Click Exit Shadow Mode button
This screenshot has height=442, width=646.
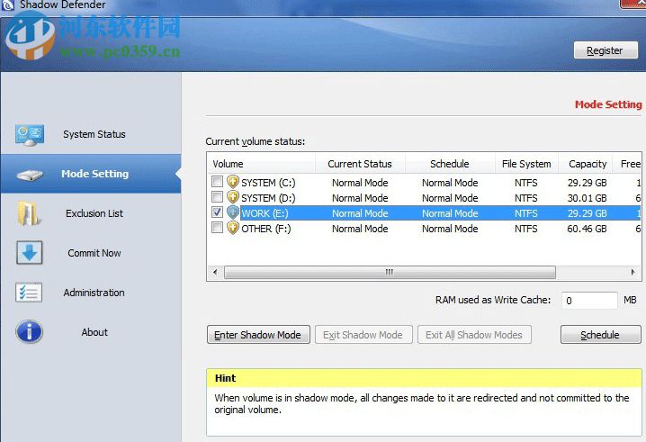click(x=363, y=335)
